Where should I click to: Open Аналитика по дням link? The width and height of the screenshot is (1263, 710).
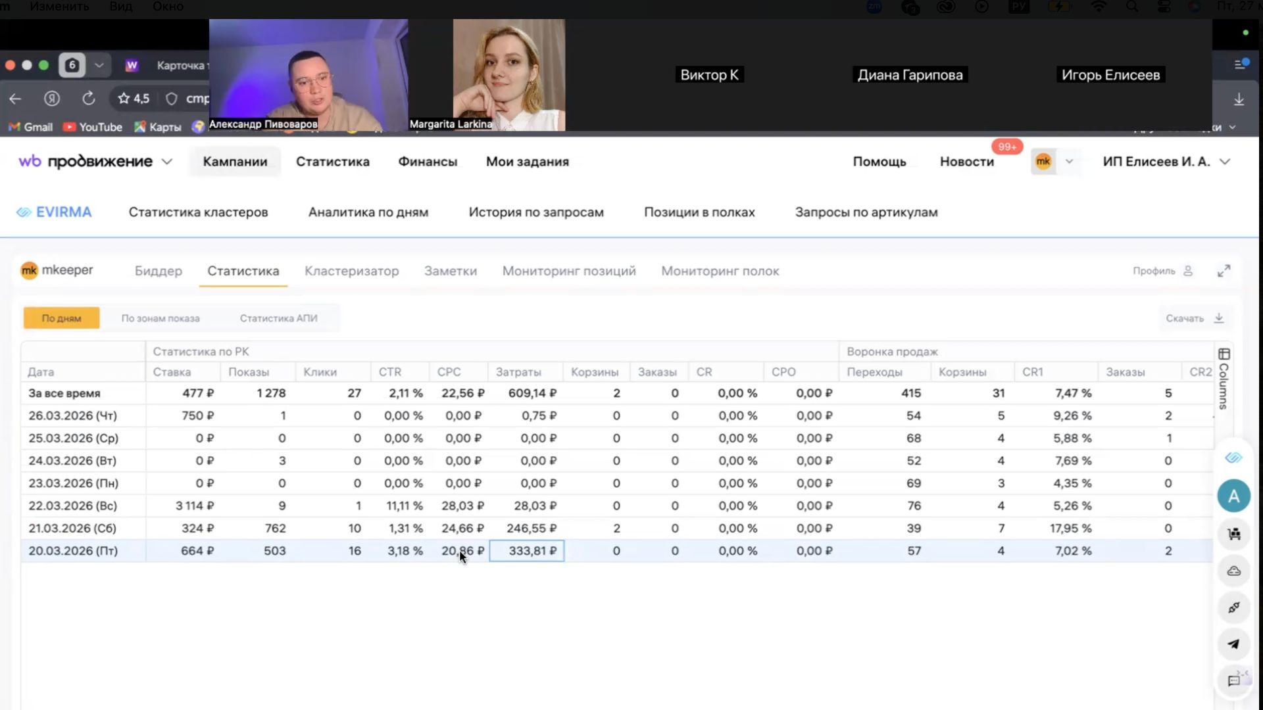tap(368, 212)
